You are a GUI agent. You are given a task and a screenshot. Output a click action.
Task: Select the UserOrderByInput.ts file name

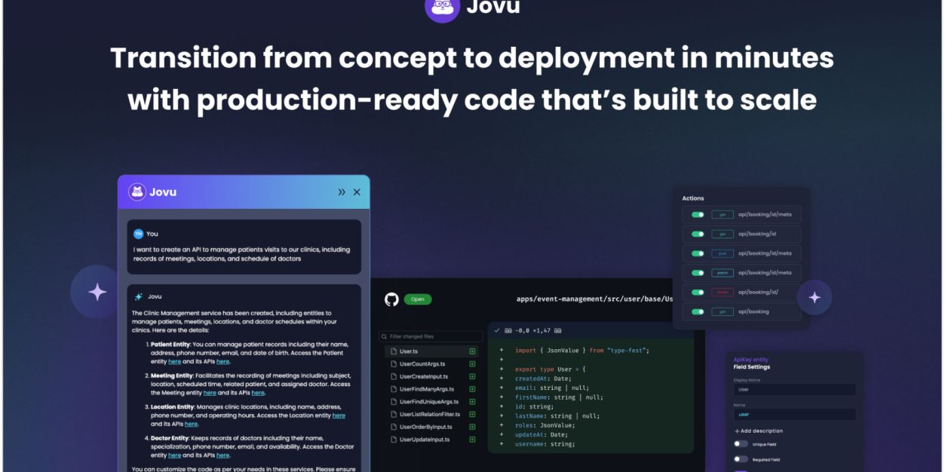click(425, 427)
